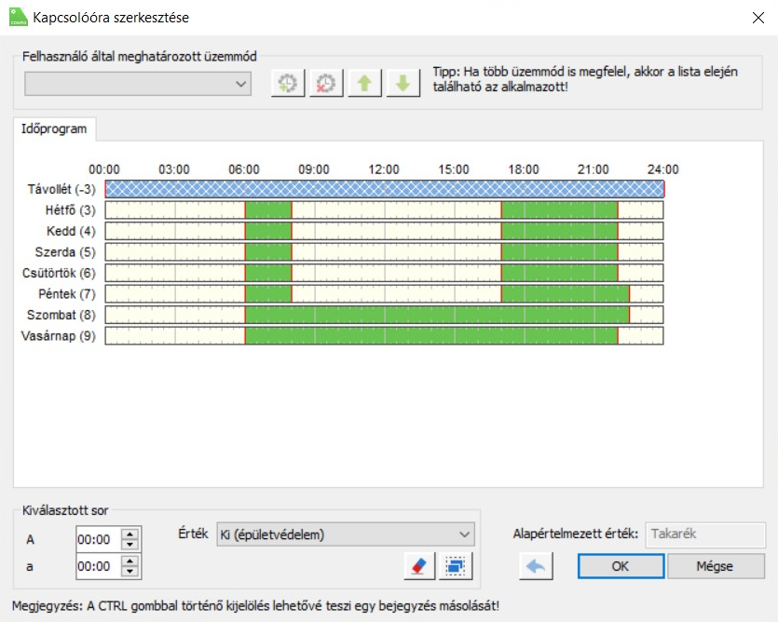The image size is (778, 622).
Task: Select the Időprogram tab
Action: pos(54,129)
